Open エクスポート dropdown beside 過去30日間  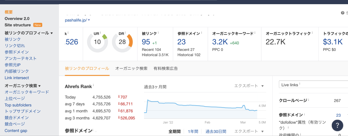249,132
